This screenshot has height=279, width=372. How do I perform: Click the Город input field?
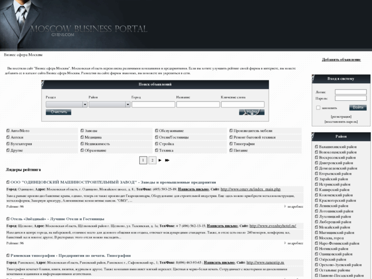point(154,104)
